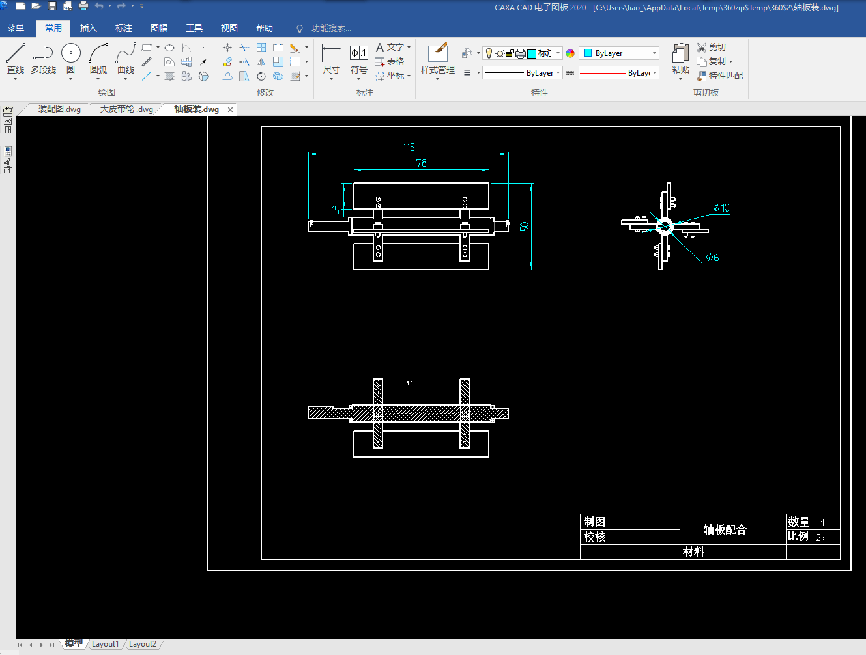Open the 图库 side panel
The image size is (866, 655).
click(x=8, y=120)
